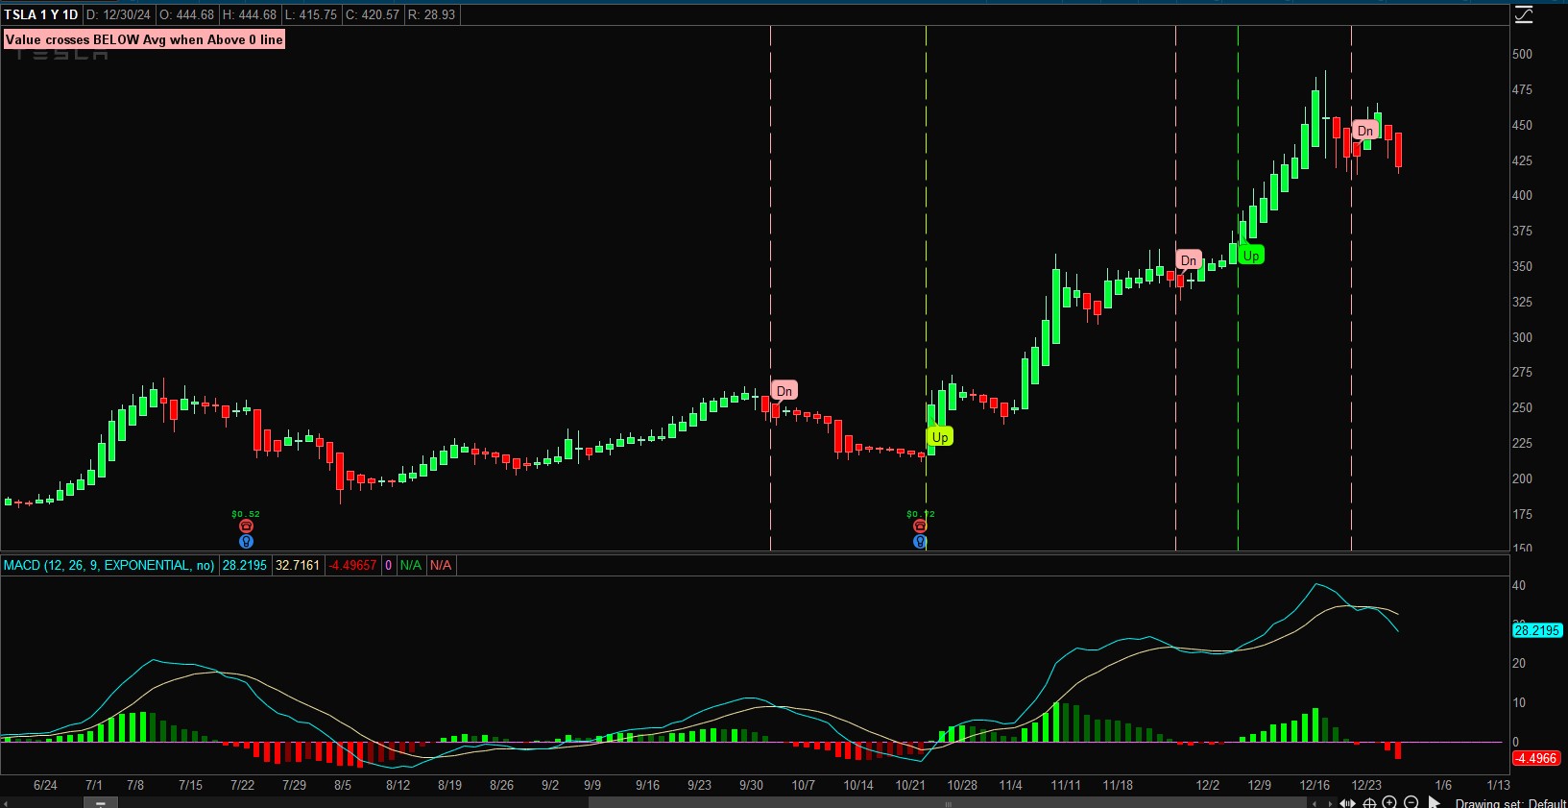This screenshot has width=1568, height=808.
Task: Click the scrollbar thumb handle at bottom left
Action: pos(100,803)
